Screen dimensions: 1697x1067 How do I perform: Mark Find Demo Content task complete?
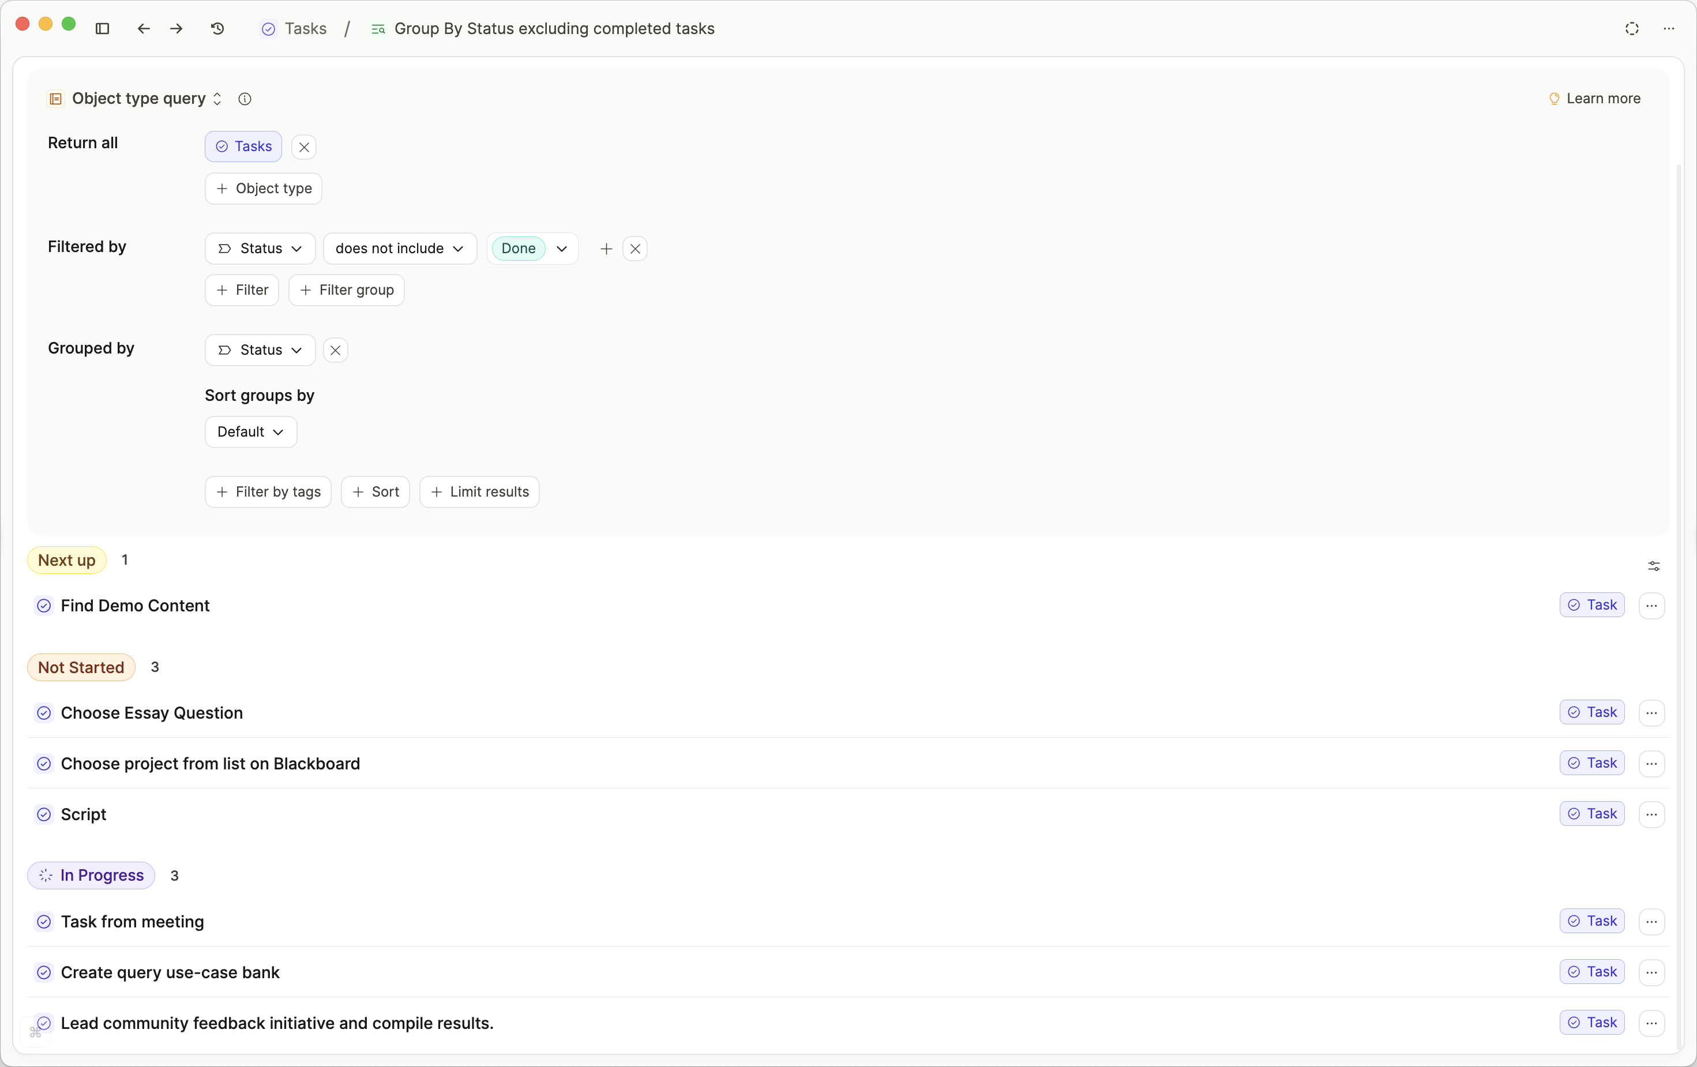(x=44, y=606)
